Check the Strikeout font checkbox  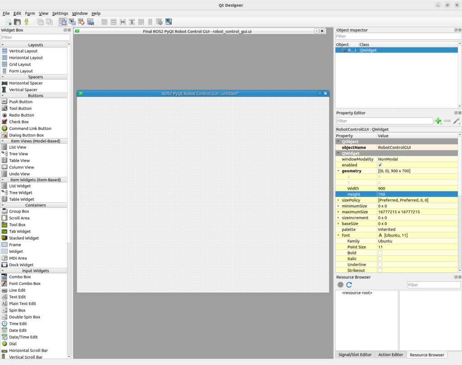(380, 270)
